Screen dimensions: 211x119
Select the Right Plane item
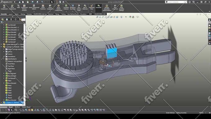(x=11, y=69)
